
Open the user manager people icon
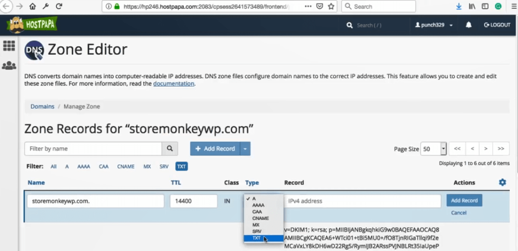pos(9,65)
